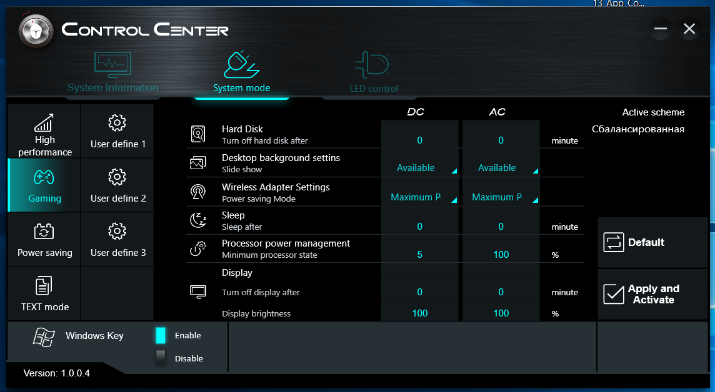Switch to System Information tab label
The height and width of the screenshot is (392, 715).
pyautogui.click(x=112, y=87)
